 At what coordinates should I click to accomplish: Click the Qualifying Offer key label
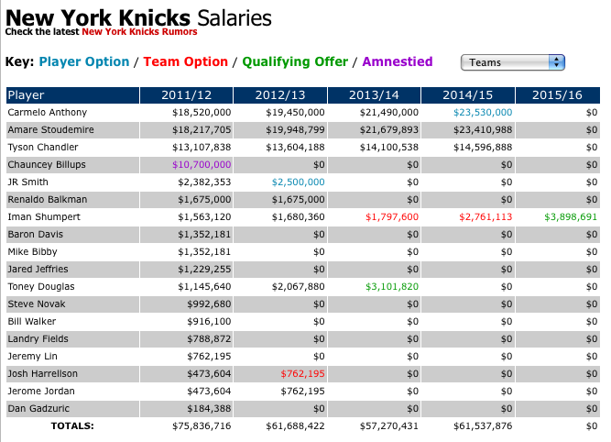[295, 61]
